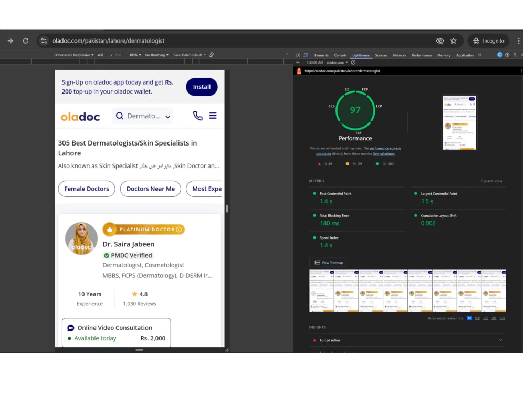This screenshot has height=394, width=525.
Task: Open Dimensions: Responsive dropdown
Action: click(x=73, y=55)
